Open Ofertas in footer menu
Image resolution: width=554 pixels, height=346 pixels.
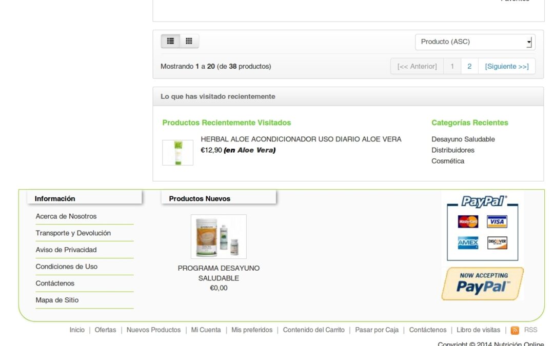[x=105, y=330]
